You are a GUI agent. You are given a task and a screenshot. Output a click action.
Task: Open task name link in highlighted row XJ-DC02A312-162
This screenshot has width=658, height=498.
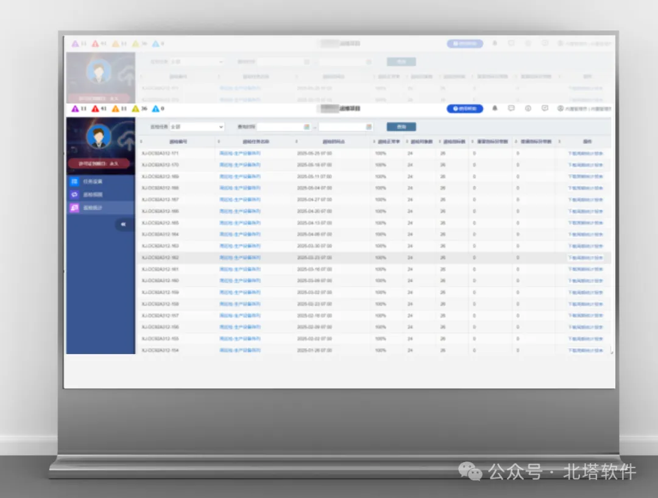pos(240,257)
